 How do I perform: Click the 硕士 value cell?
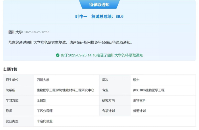coord(163,80)
